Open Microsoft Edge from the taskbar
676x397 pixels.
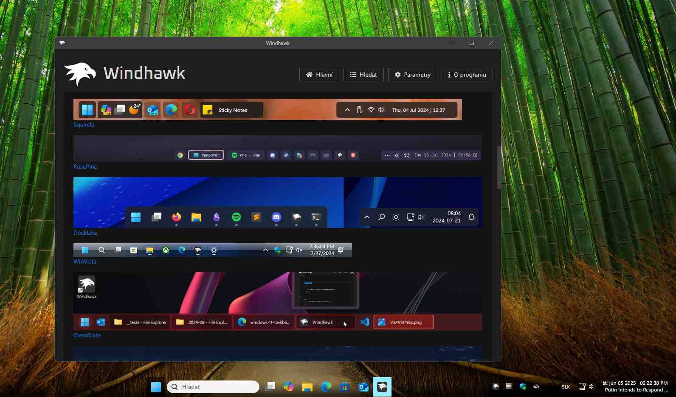point(326,387)
